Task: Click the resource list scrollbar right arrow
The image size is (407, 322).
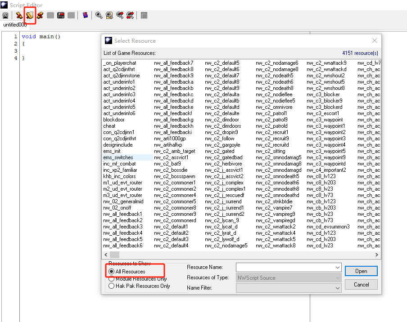Action: pos(377,255)
